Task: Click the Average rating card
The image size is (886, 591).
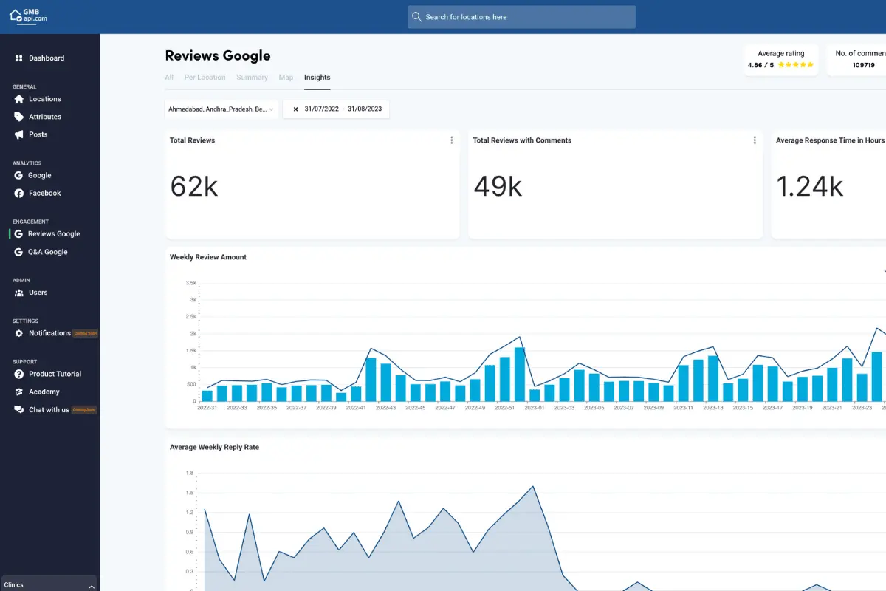Action: point(781,59)
